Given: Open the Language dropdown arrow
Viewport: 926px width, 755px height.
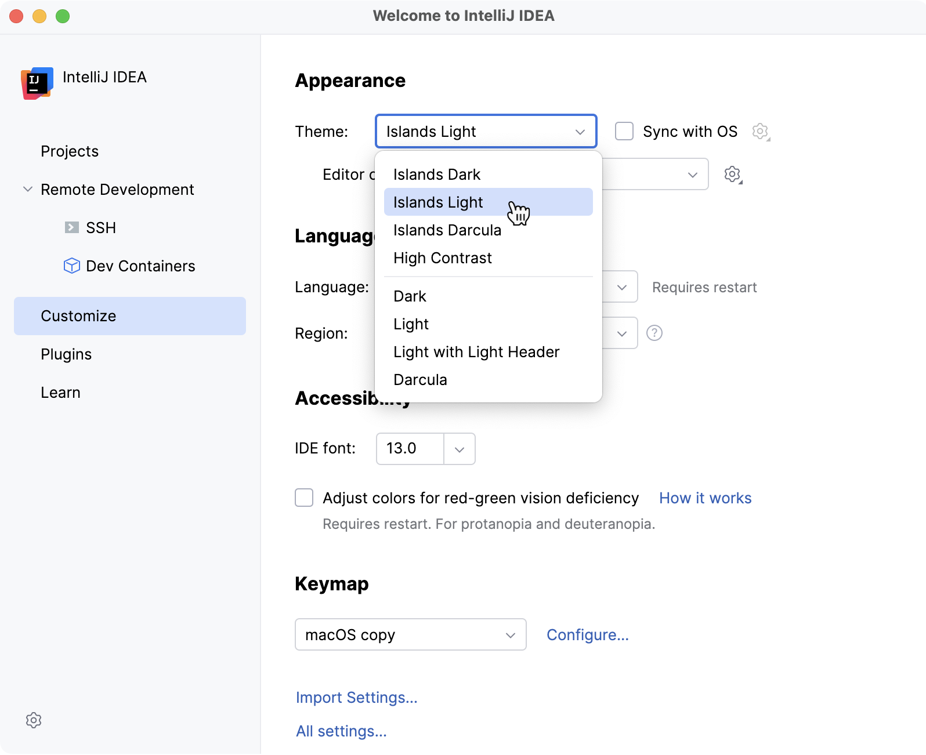Looking at the screenshot, I should click(622, 287).
